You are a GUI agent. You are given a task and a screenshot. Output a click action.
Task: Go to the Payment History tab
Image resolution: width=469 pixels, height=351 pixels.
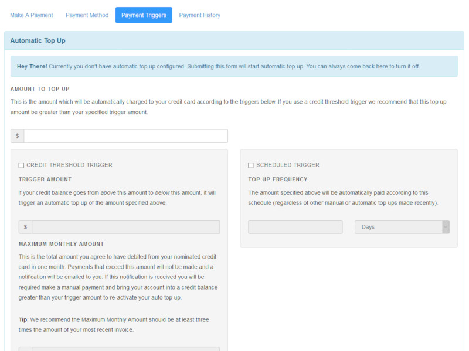click(x=200, y=15)
